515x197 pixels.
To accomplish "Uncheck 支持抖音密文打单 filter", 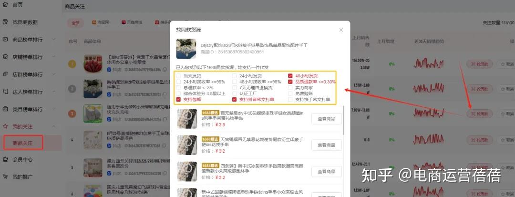I will point(234,100).
